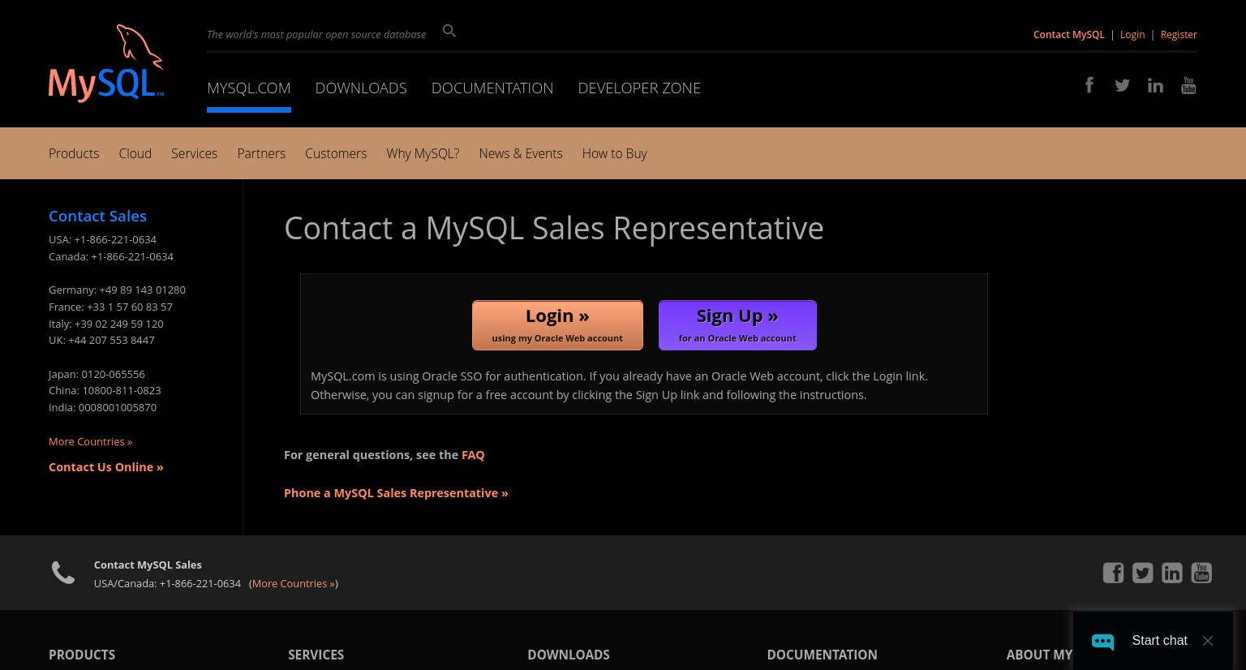This screenshot has height=670, width=1246.
Task: Click the Contact a MySQL Sales Representative heading
Action: click(554, 228)
